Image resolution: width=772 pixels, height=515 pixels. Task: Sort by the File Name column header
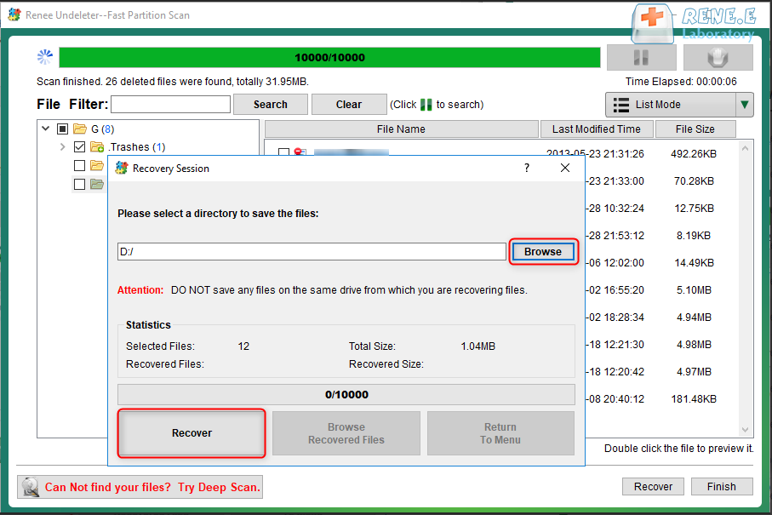pos(401,129)
